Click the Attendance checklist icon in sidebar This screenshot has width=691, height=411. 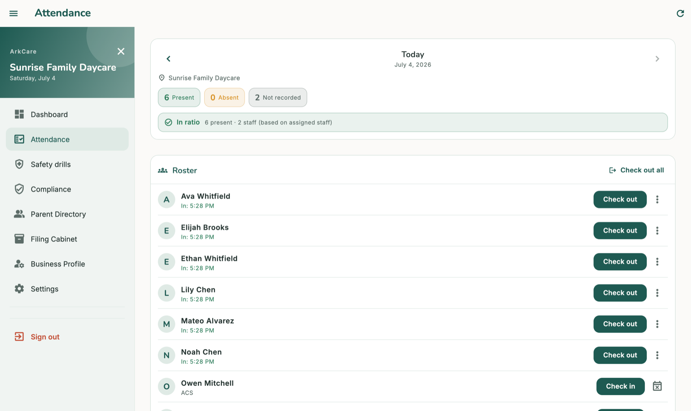[x=19, y=139]
